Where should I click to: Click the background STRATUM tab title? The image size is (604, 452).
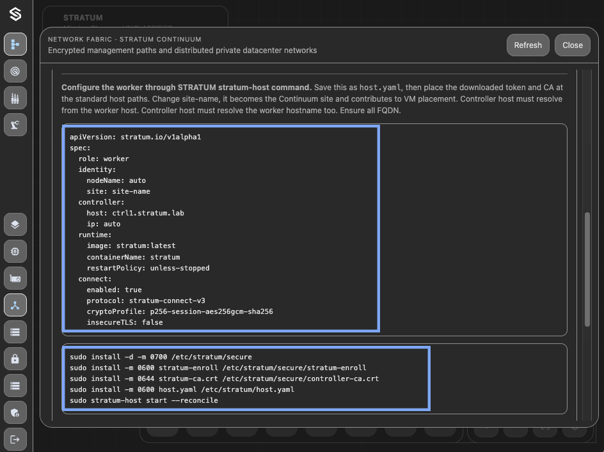(83, 18)
